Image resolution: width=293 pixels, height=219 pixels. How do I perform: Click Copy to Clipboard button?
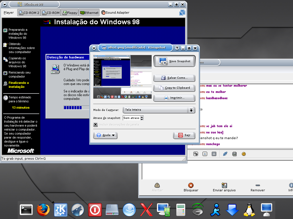pos(174,88)
